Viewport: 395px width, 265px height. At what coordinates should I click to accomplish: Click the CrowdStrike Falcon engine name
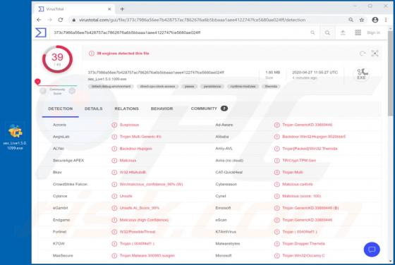pos(70,184)
